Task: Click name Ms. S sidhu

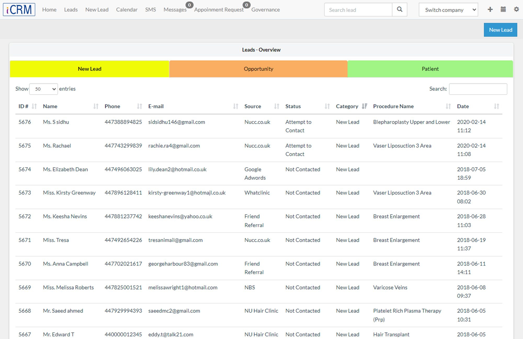Action: pyautogui.click(x=56, y=122)
